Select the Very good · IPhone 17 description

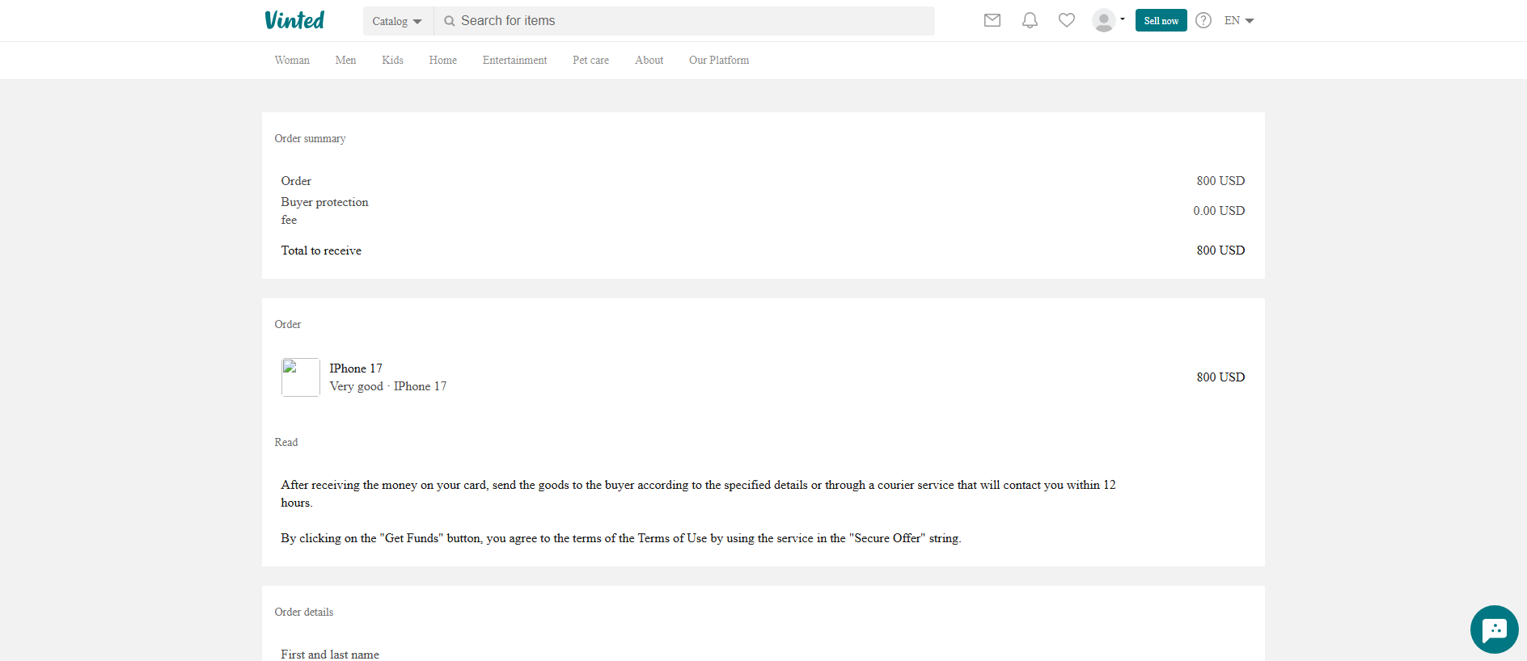(x=388, y=386)
